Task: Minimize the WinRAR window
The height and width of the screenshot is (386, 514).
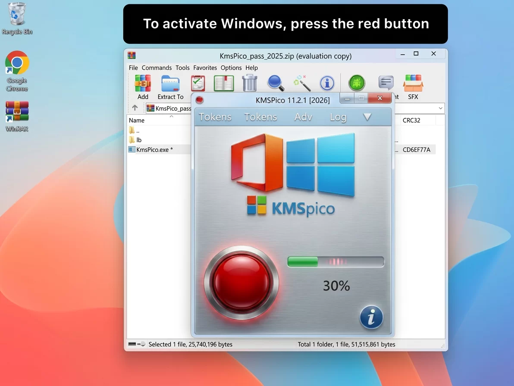Action: coord(403,54)
